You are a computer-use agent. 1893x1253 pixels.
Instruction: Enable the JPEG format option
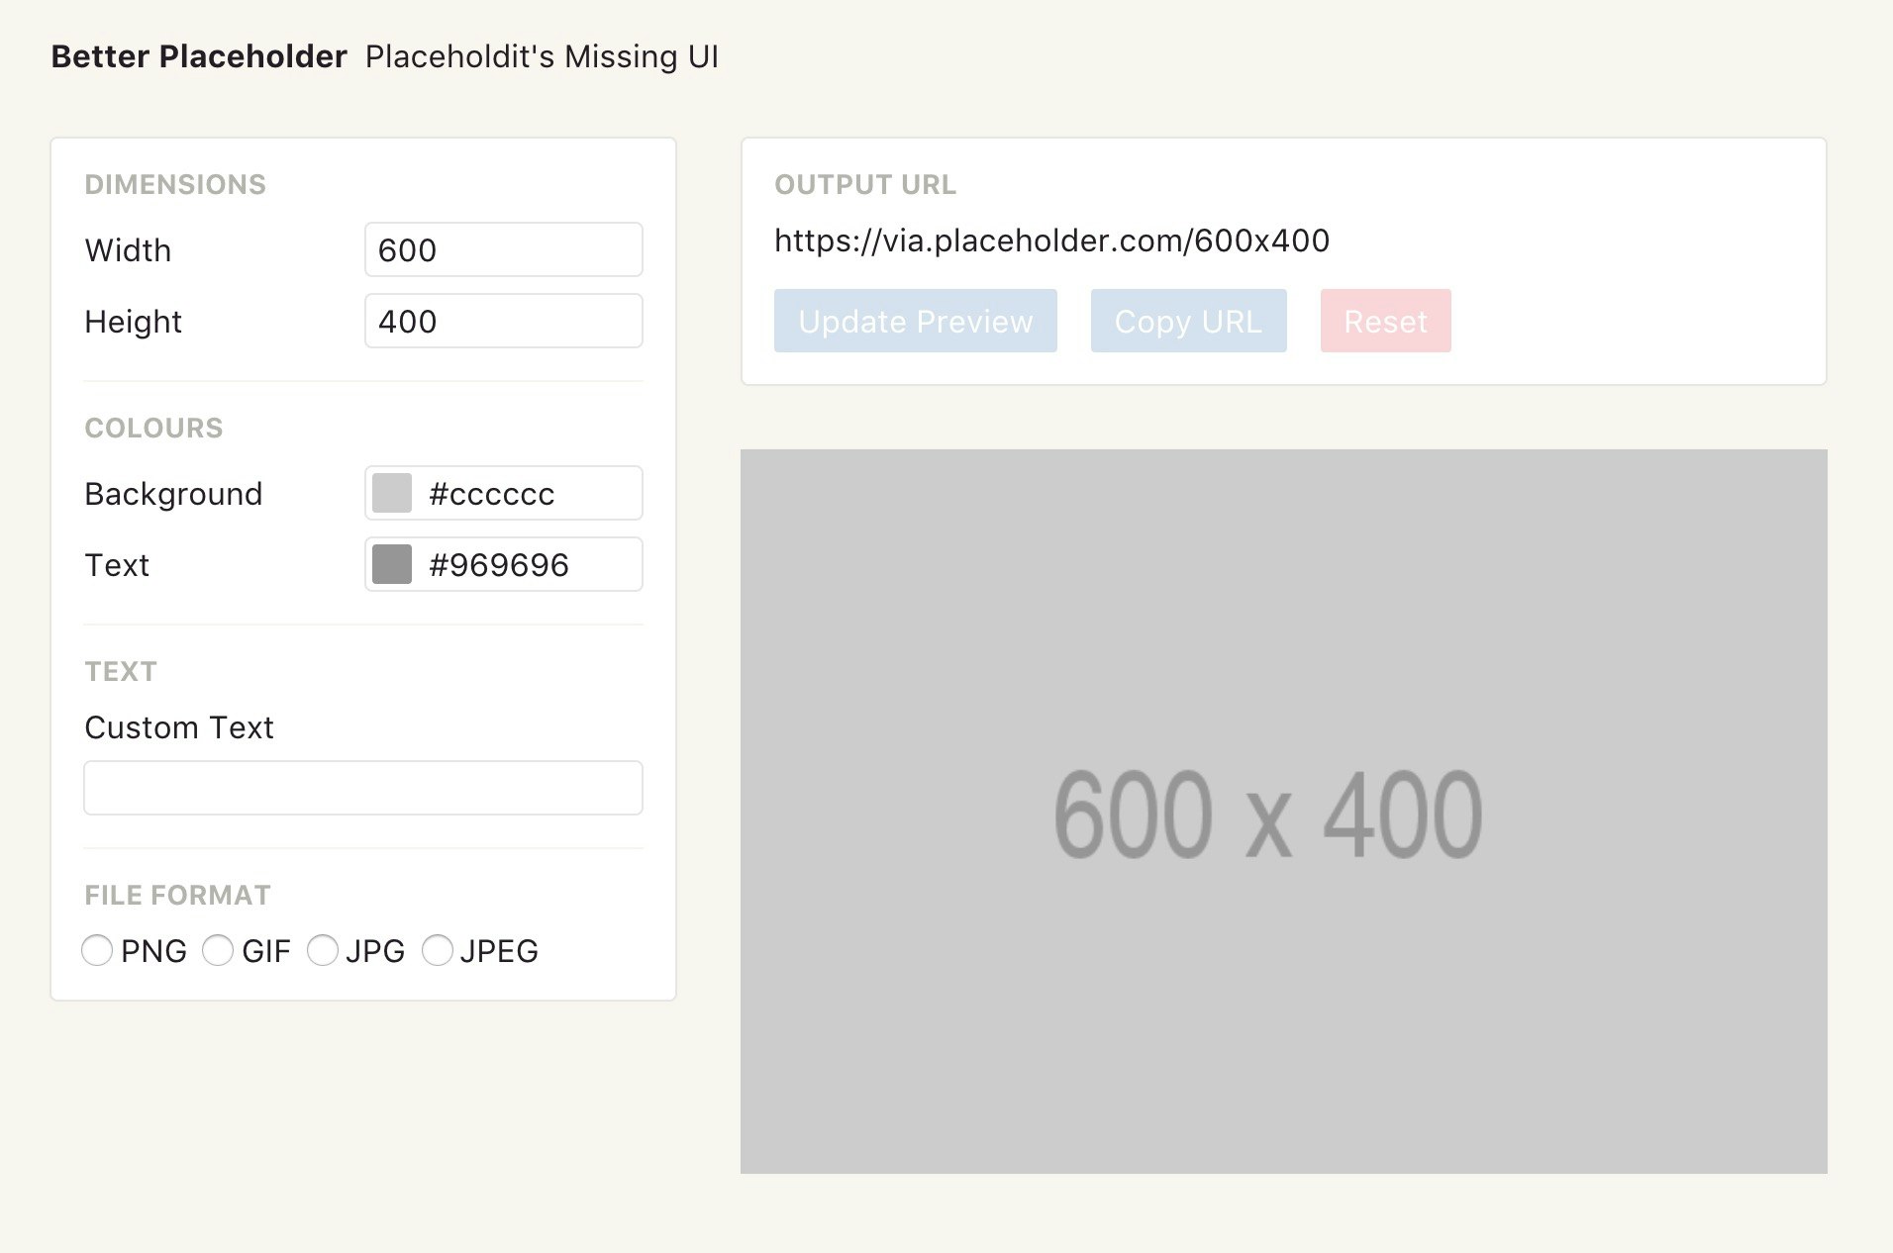coord(438,950)
